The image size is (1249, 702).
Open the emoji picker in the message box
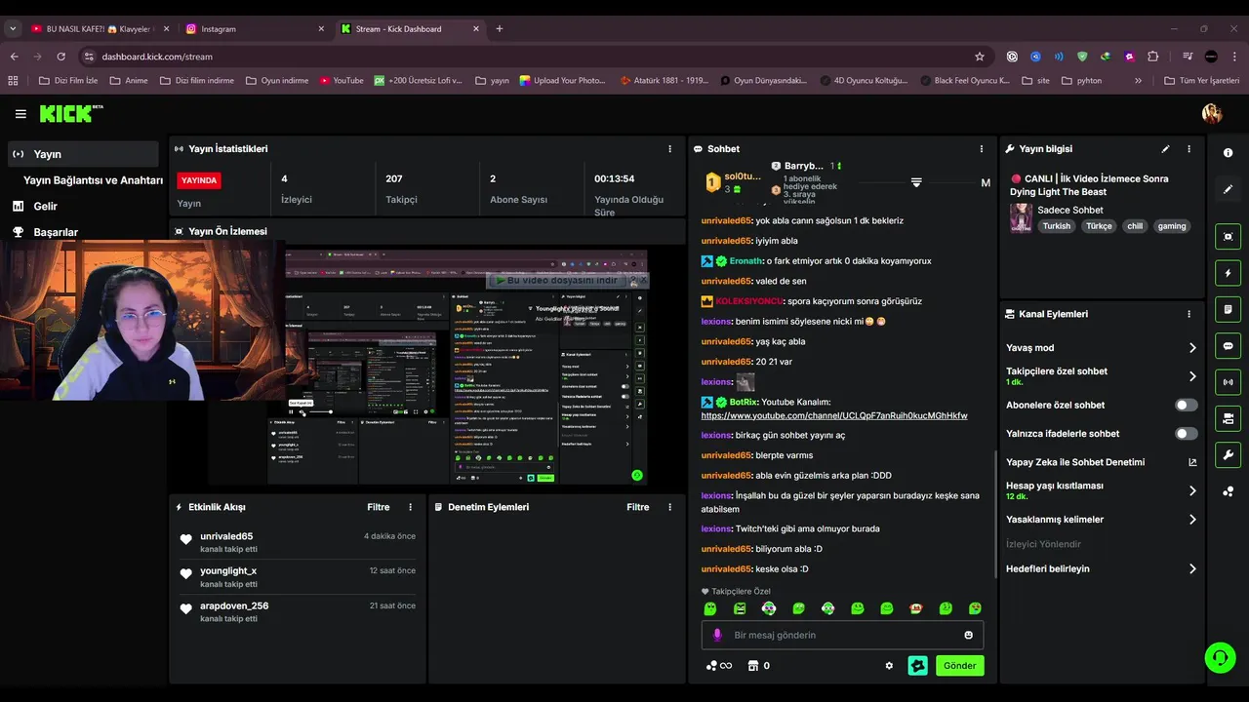pyautogui.click(x=969, y=635)
